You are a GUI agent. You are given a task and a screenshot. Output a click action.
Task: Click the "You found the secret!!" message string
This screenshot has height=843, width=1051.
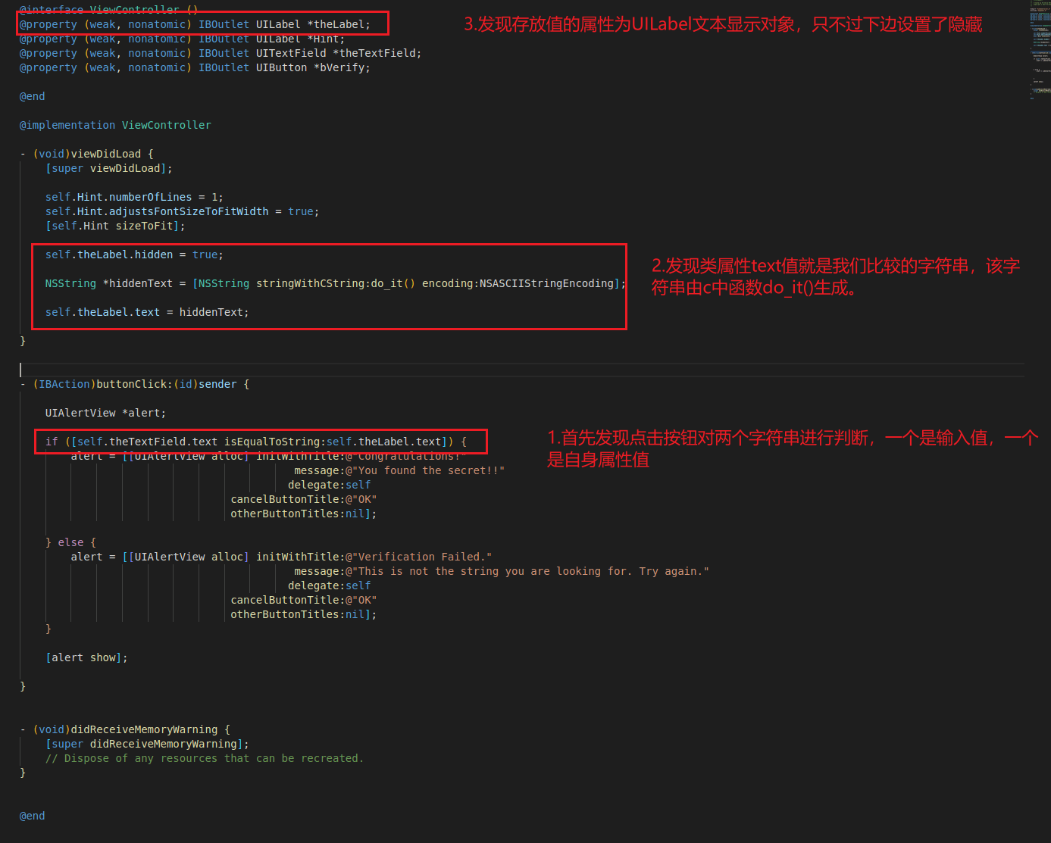coord(425,470)
